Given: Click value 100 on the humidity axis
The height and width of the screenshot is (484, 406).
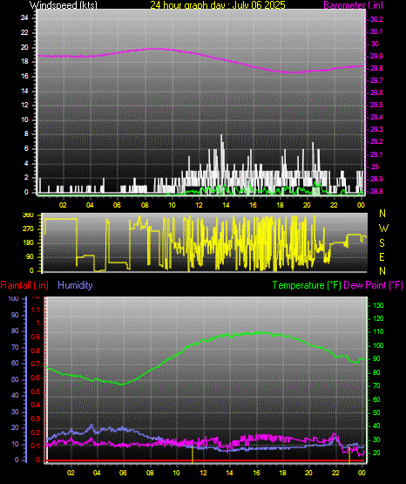Looking at the screenshot, I should [x=13, y=299].
